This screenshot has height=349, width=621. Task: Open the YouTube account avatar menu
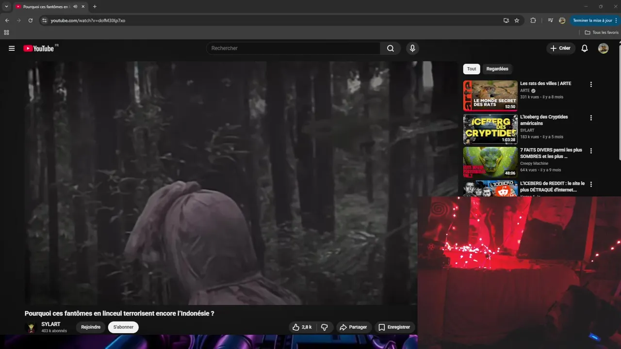604,48
